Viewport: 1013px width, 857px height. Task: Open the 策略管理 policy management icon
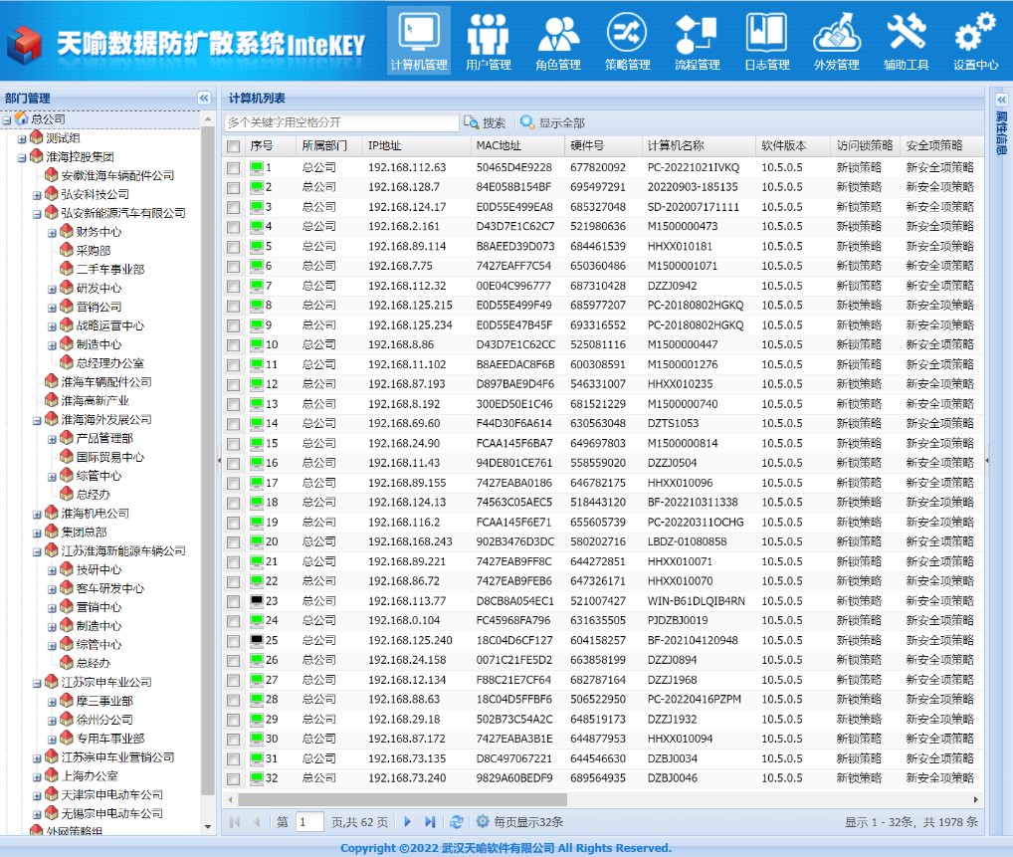627,41
